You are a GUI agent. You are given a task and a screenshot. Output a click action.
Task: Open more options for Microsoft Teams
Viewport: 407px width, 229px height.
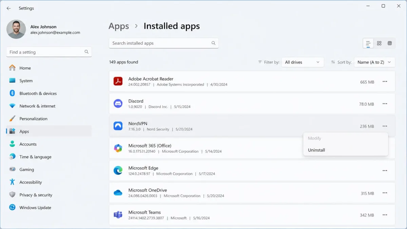(x=385, y=215)
